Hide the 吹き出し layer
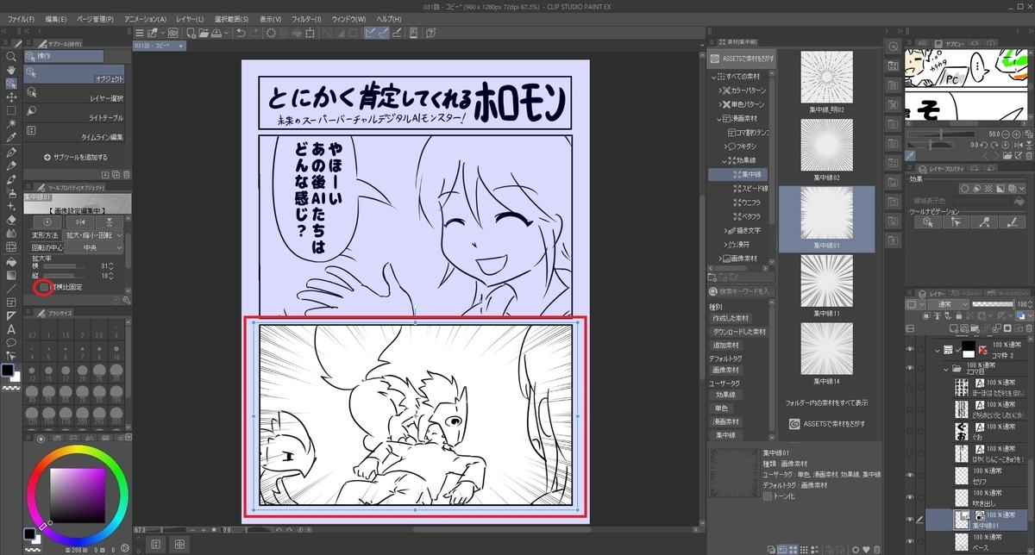 [909, 497]
